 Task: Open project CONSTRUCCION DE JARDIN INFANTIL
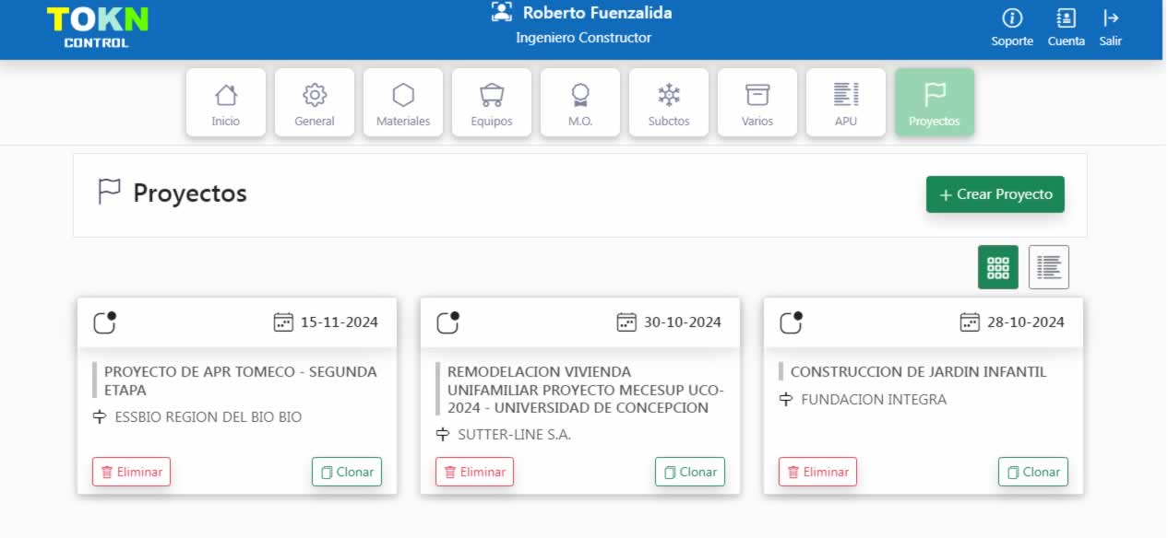pyautogui.click(x=918, y=372)
